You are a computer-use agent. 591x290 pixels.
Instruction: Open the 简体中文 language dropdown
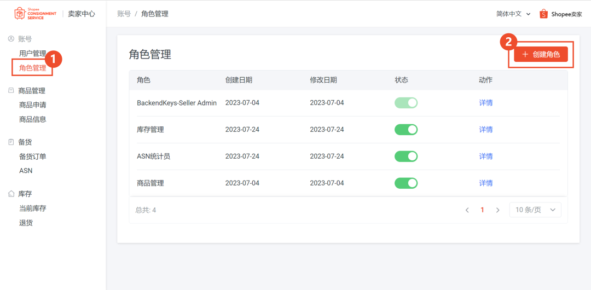point(513,14)
